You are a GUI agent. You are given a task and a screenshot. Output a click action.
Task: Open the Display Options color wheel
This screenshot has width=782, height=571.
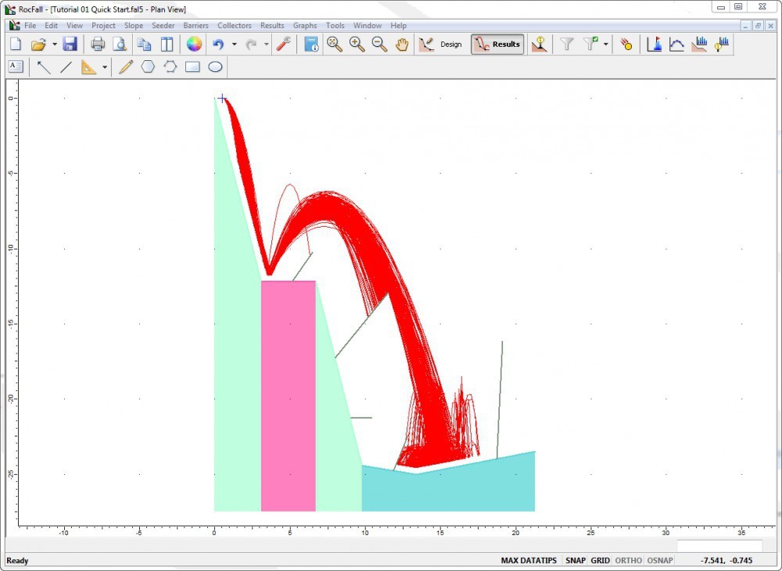tap(194, 45)
